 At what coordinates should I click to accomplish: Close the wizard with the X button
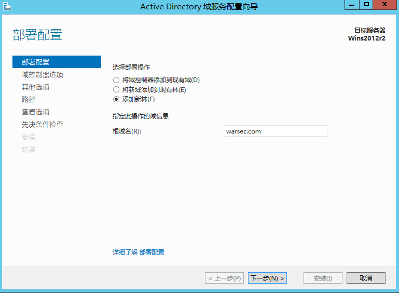385,5
